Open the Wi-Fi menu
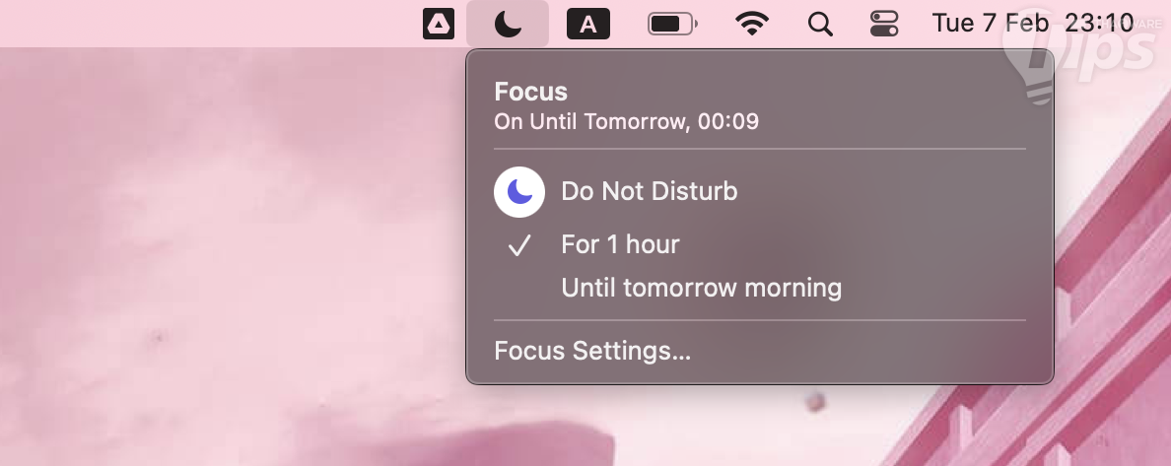The image size is (1171, 466). click(x=752, y=24)
